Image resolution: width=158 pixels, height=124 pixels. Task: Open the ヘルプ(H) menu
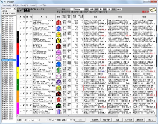[x=42, y=5]
